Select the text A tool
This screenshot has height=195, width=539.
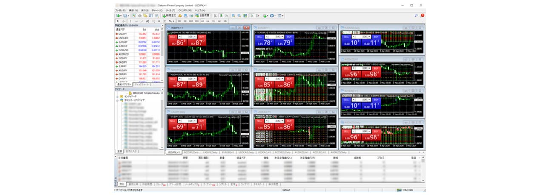159,21
